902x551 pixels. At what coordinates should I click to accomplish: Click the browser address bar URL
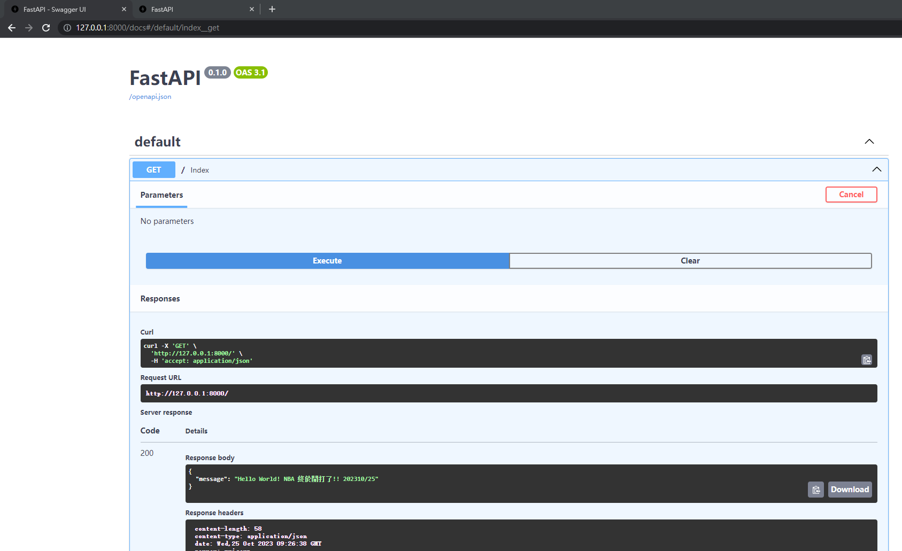(x=148, y=28)
